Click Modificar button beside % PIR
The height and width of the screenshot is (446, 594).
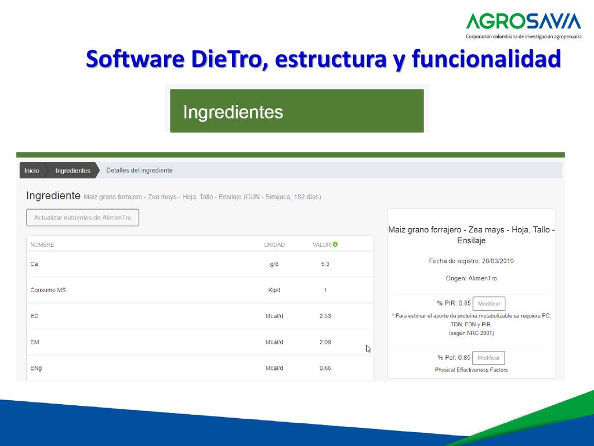point(489,304)
